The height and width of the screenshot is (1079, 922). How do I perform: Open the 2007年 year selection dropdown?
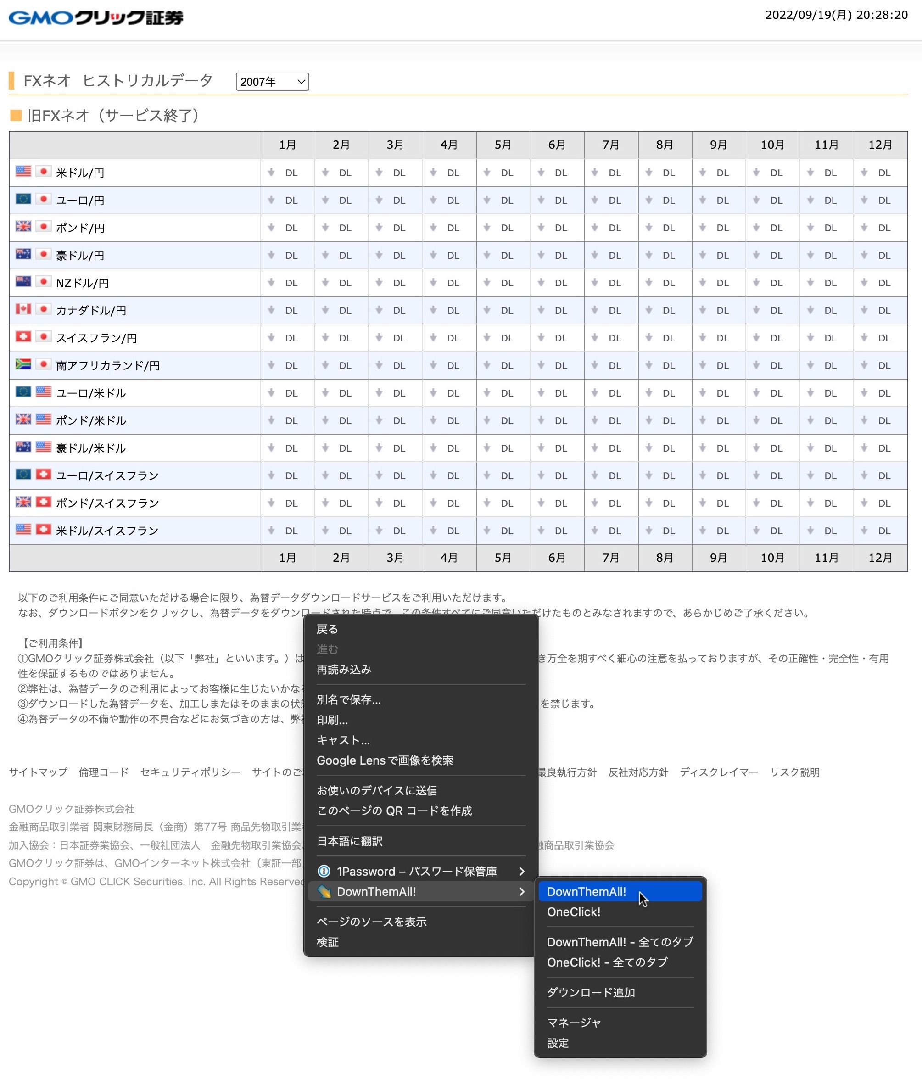272,81
